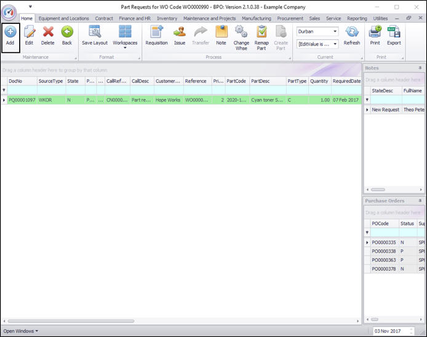Open the Reporting tab
The image size is (427, 337).
click(x=357, y=18)
